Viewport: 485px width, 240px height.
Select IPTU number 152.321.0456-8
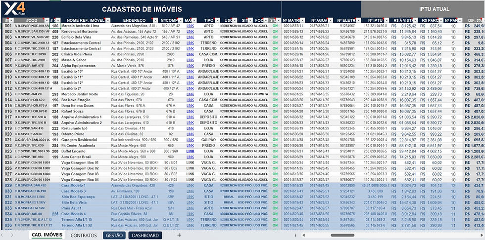coord(375,26)
